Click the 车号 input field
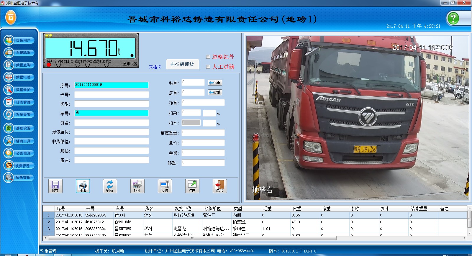Viewport: 472px width, 256px height. (x=111, y=113)
